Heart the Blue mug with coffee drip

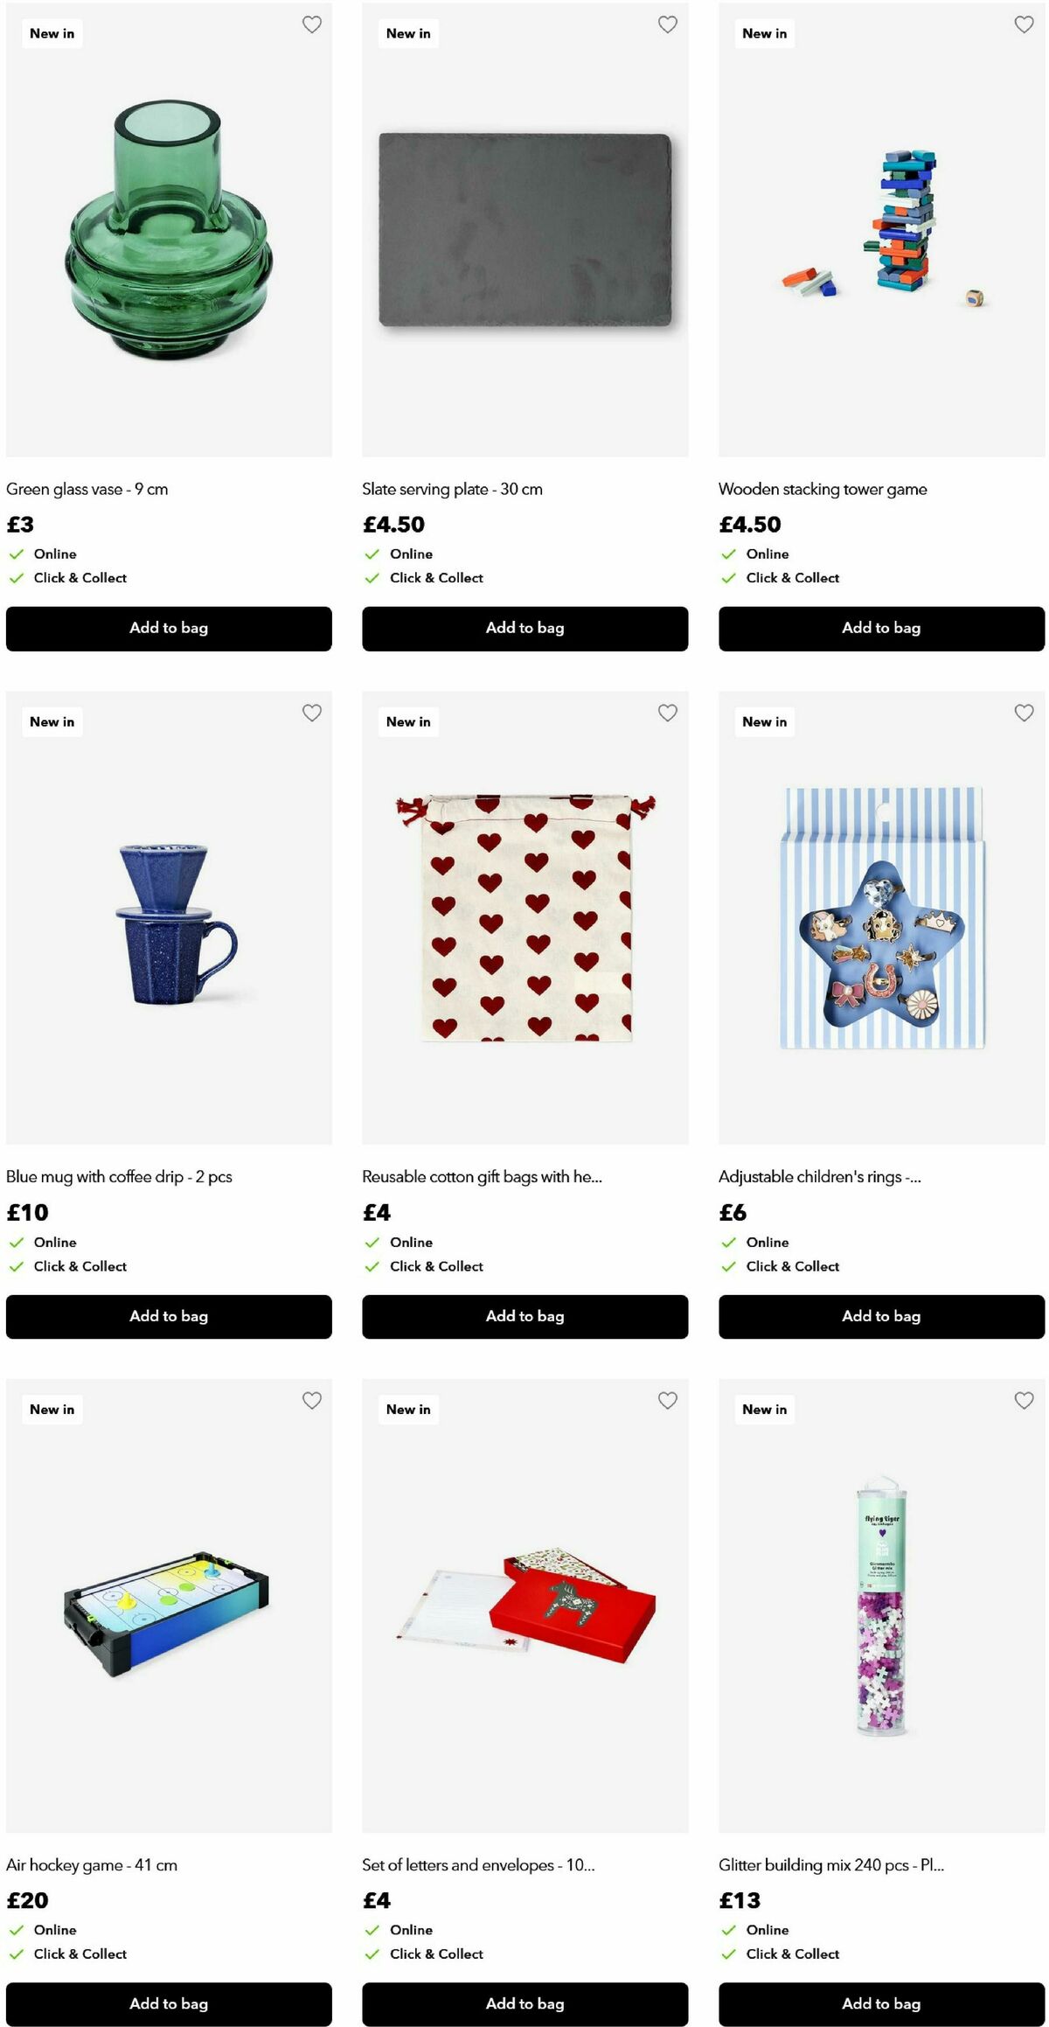click(x=312, y=713)
